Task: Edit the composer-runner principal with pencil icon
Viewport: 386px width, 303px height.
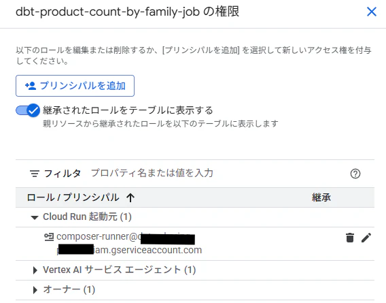Action: click(x=366, y=238)
